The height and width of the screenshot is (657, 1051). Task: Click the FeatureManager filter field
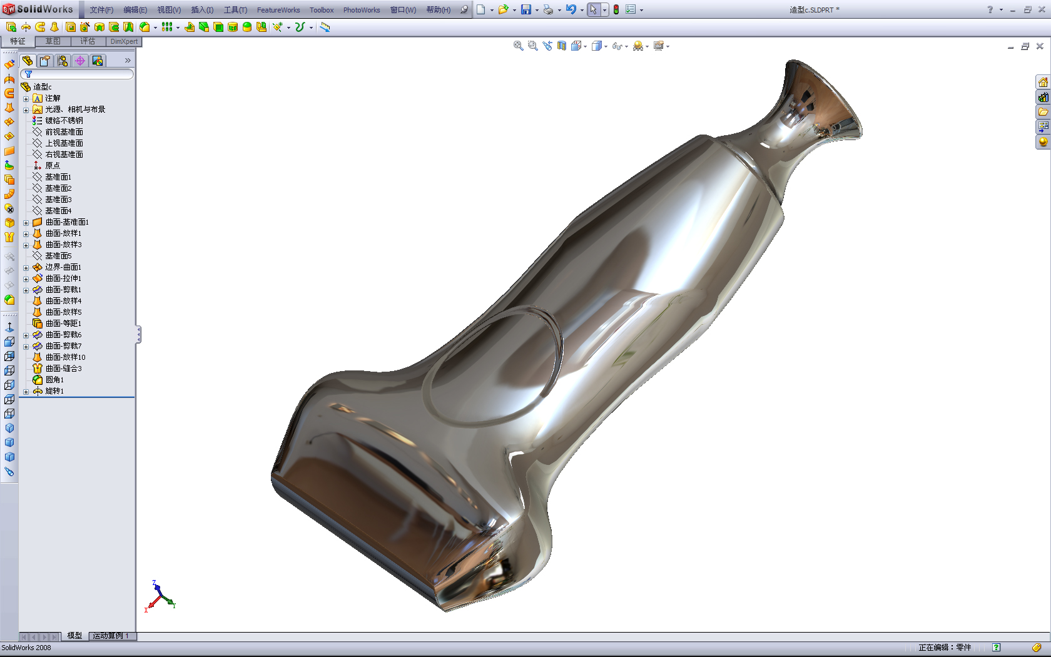[77, 74]
